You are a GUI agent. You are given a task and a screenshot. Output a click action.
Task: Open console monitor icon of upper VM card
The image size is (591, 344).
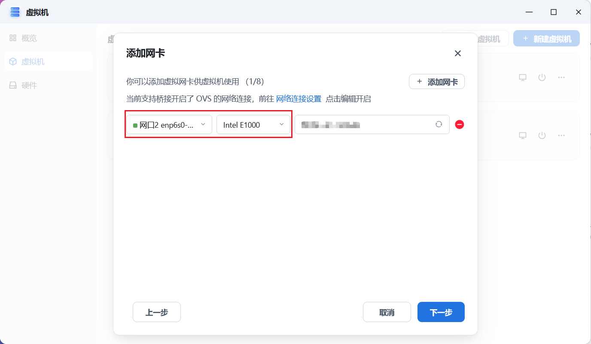pyautogui.click(x=523, y=77)
